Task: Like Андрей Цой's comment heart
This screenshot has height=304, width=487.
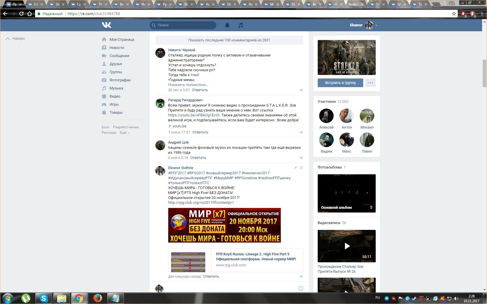Action: click(301, 158)
